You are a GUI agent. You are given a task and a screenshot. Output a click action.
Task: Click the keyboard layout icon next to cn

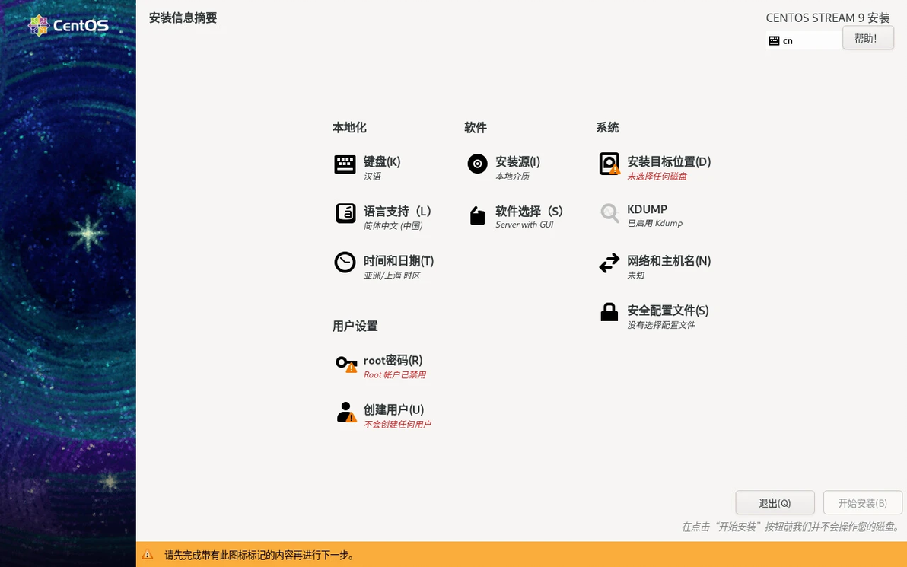(x=774, y=40)
